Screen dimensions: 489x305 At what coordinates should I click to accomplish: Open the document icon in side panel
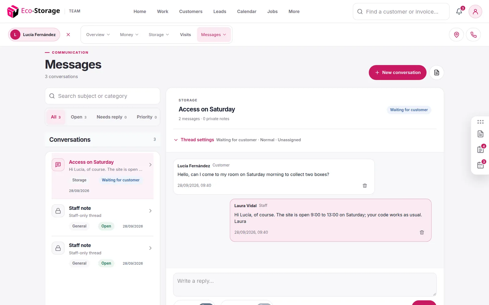(480, 134)
